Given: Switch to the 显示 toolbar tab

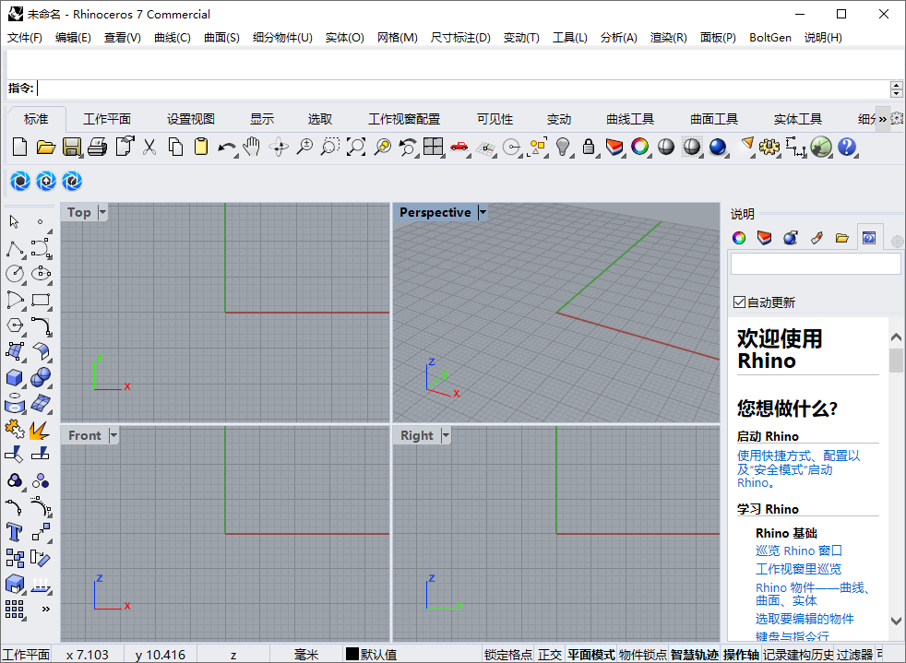Looking at the screenshot, I should coord(262,119).
